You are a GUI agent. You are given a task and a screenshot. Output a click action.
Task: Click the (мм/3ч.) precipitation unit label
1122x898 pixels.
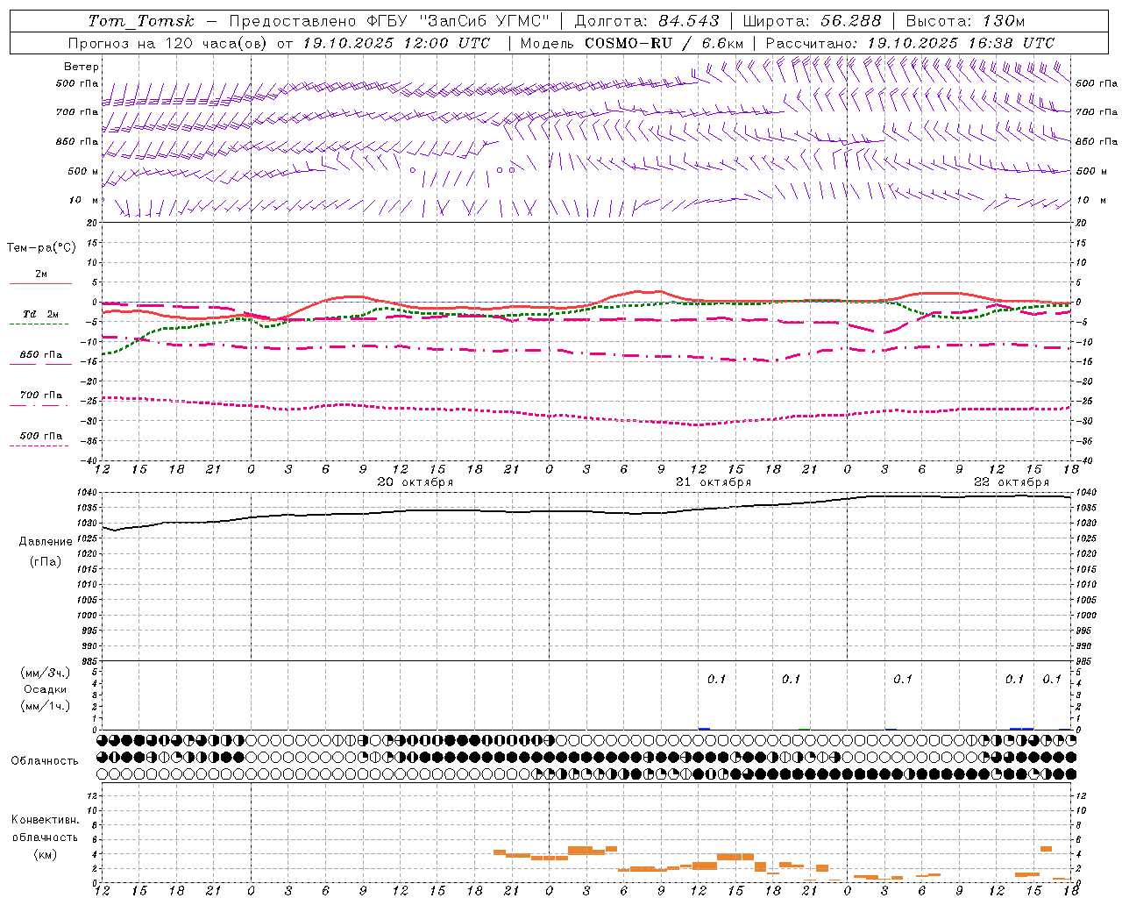46,673
